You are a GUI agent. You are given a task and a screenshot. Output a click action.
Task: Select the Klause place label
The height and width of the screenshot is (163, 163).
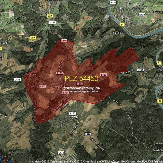click(x=117, y=33)
